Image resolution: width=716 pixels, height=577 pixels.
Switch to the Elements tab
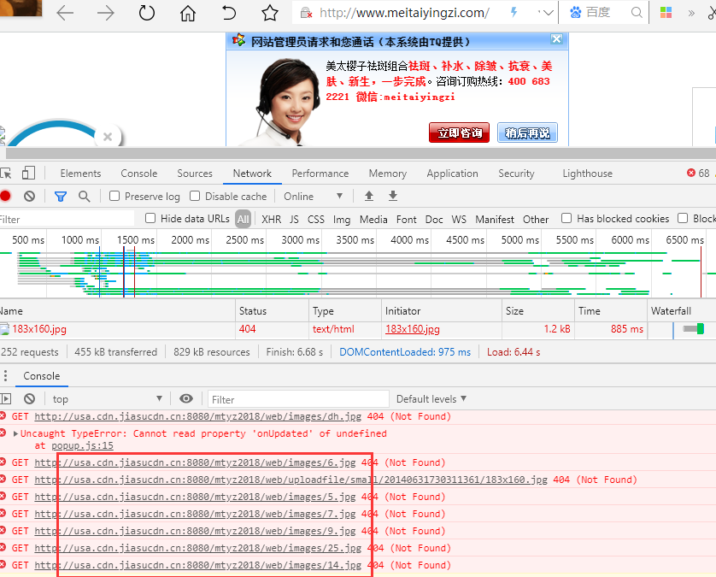pos(80,174)
